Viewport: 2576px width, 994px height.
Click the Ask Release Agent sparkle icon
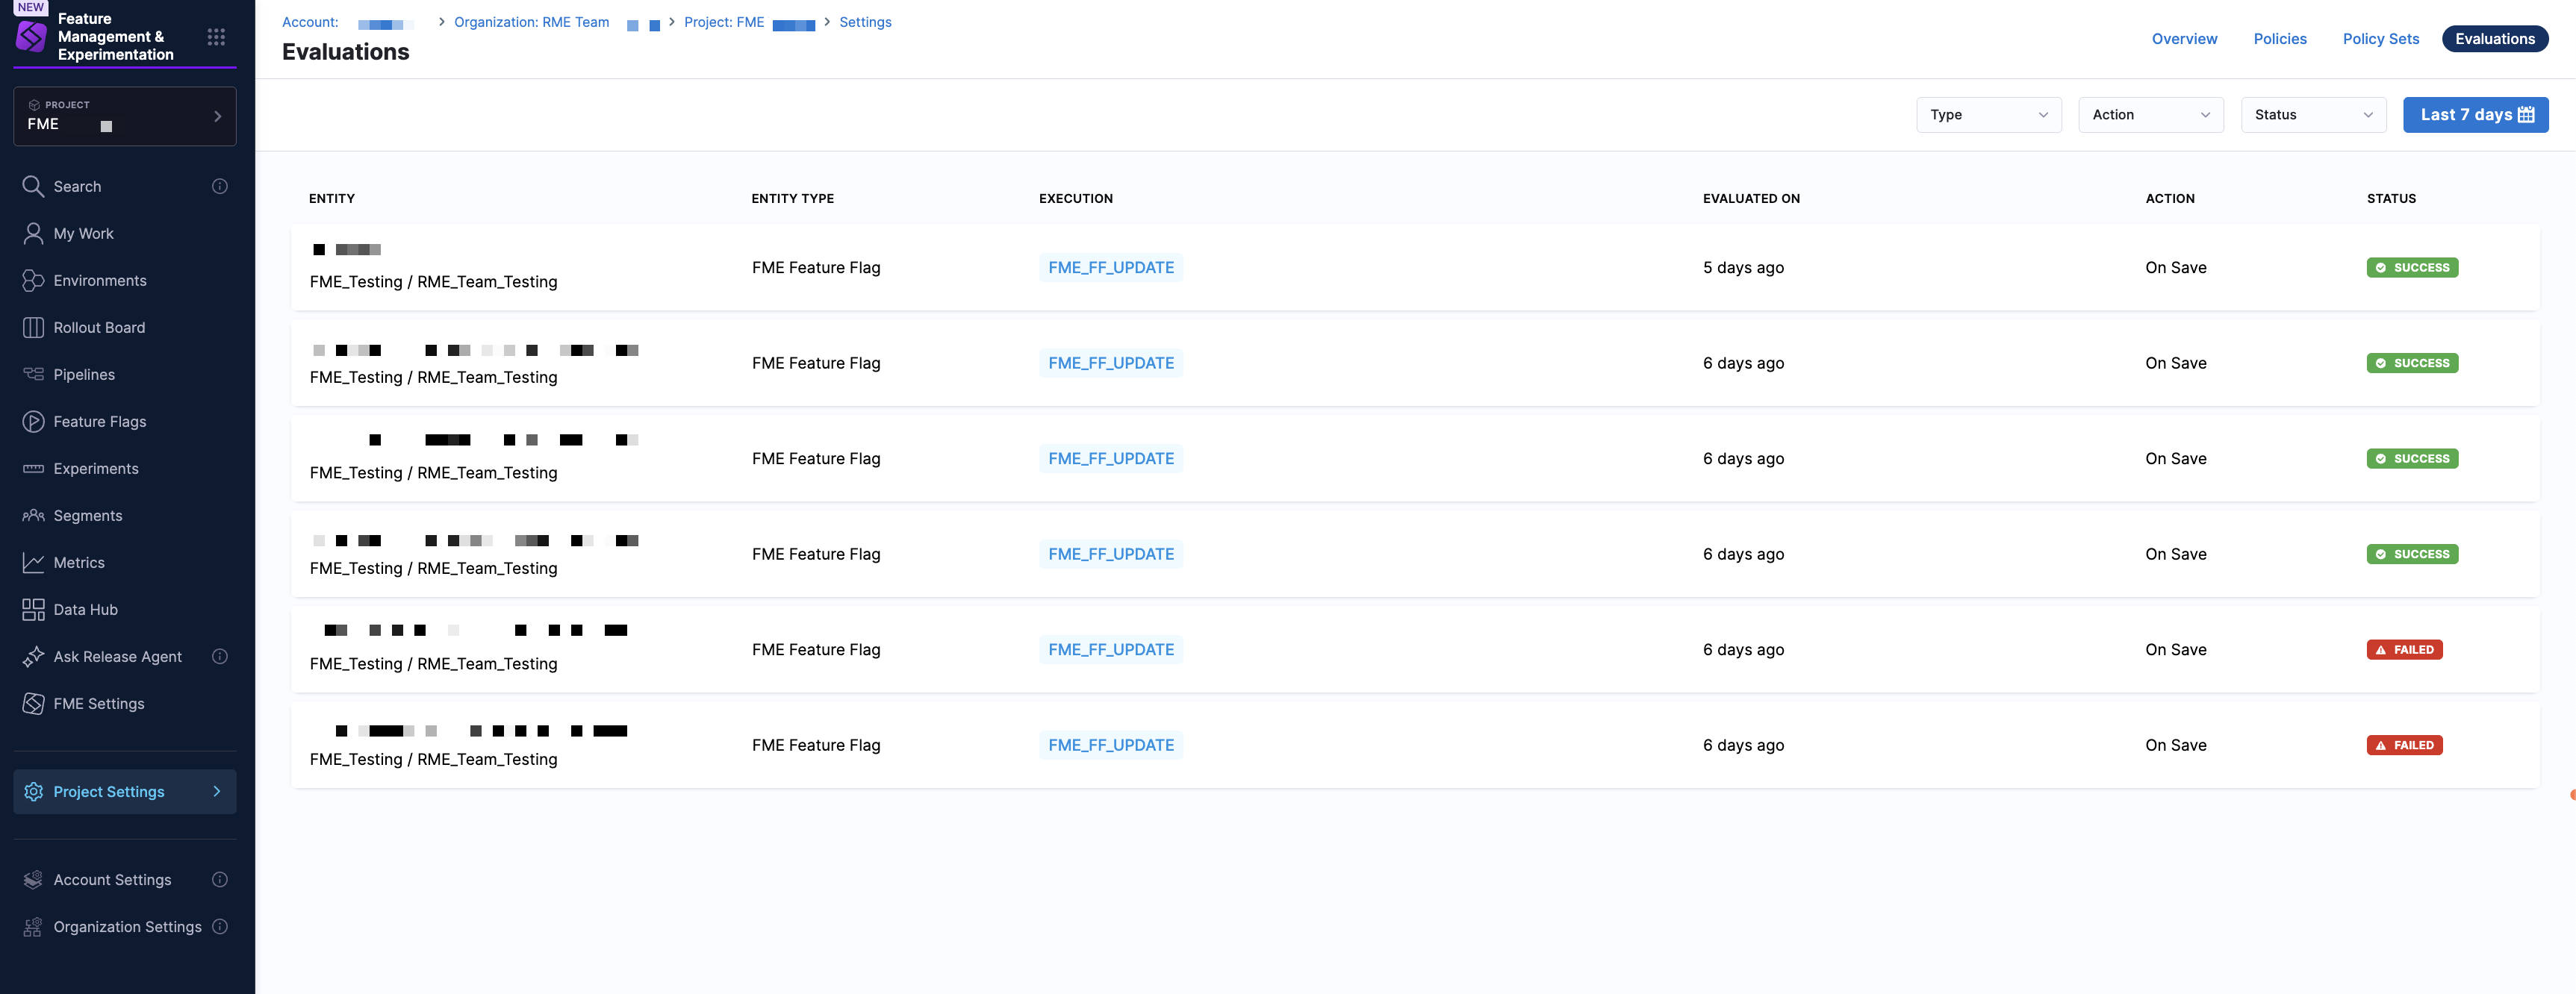pos(33,657)
